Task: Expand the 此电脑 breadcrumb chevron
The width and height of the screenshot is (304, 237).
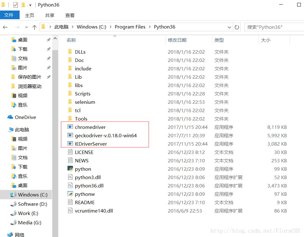Action: coord(72,27)
